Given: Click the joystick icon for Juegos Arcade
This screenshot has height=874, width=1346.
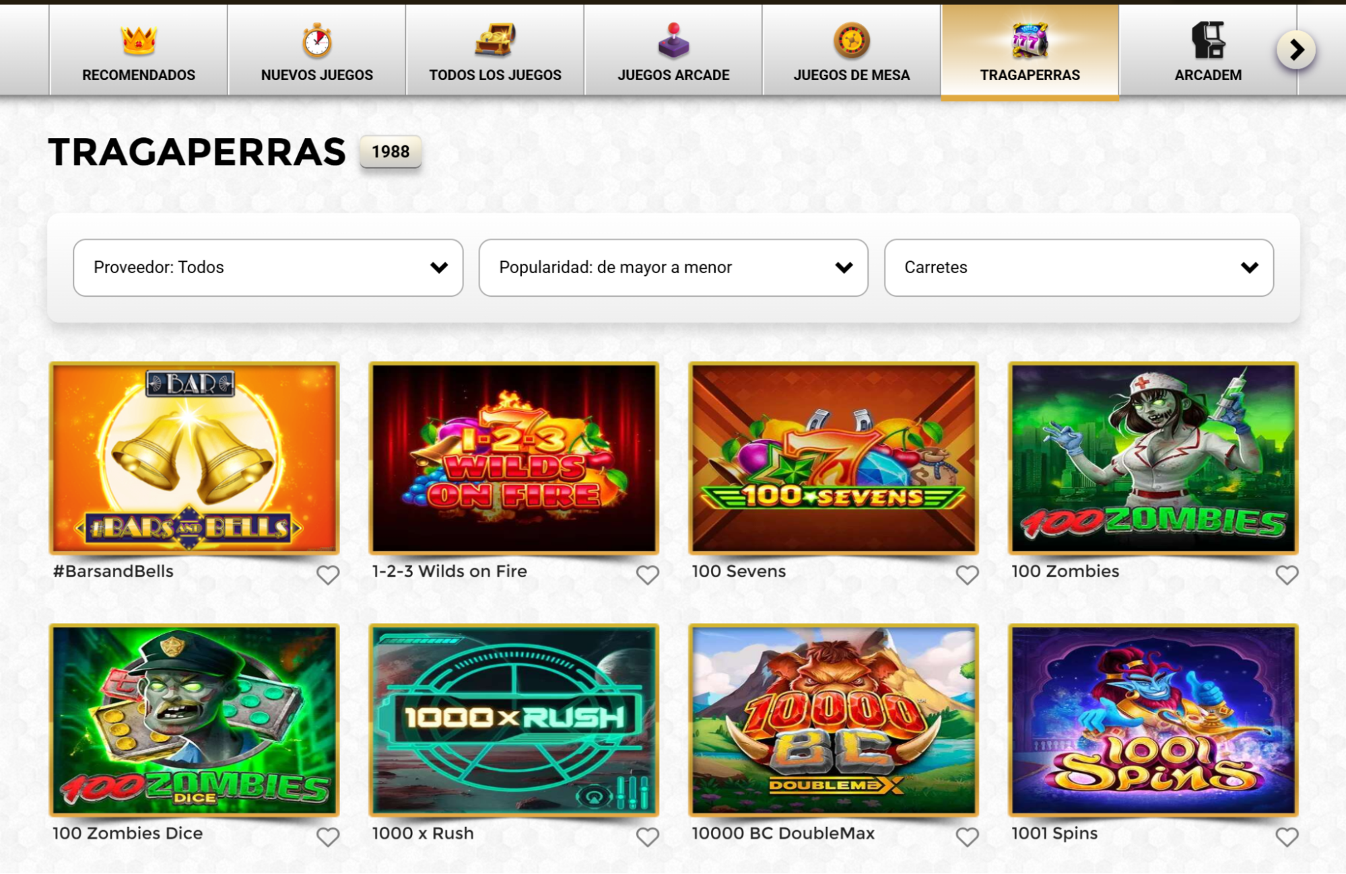Looking at the screenshot, I should [673, 40].
